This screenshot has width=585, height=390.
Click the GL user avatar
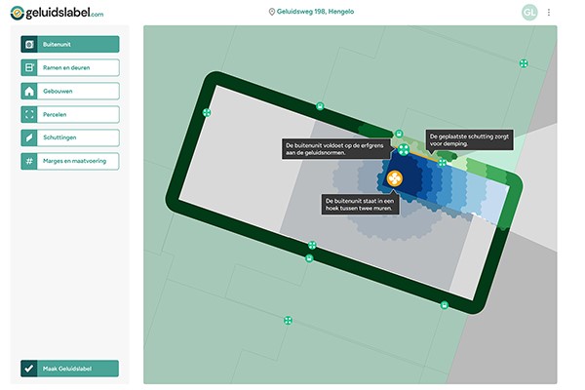coord(529,12)
